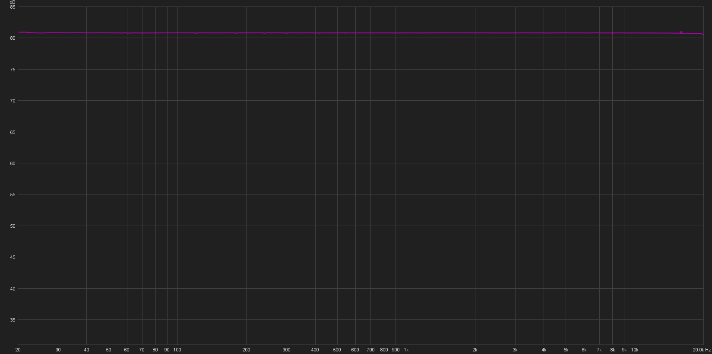Image resolution: width=712 pixels, height=354 pixels.
Task: Click the 85 dB label at axis top
Action: (x=13, y=7)
